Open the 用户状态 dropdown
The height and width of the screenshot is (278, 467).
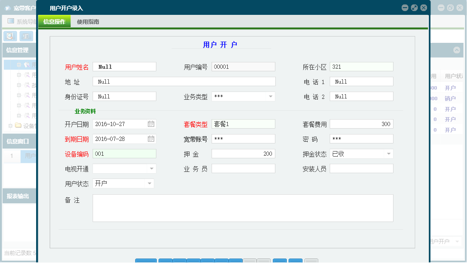point(149,183)
